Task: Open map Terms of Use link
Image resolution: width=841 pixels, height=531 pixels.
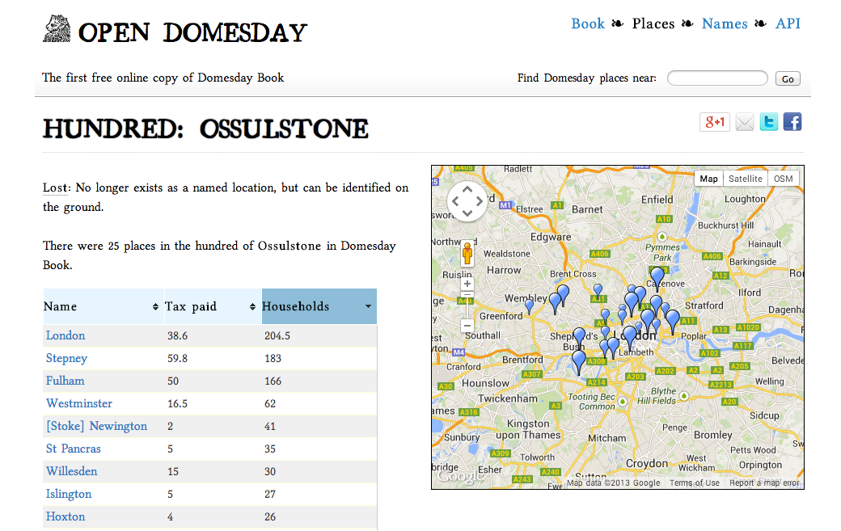Action: (694, 483)
